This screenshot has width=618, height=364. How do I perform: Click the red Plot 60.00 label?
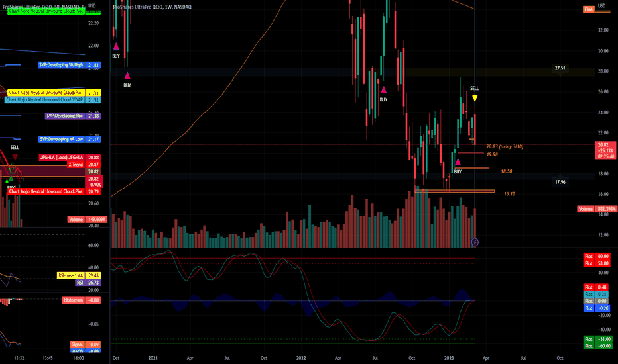597,256
